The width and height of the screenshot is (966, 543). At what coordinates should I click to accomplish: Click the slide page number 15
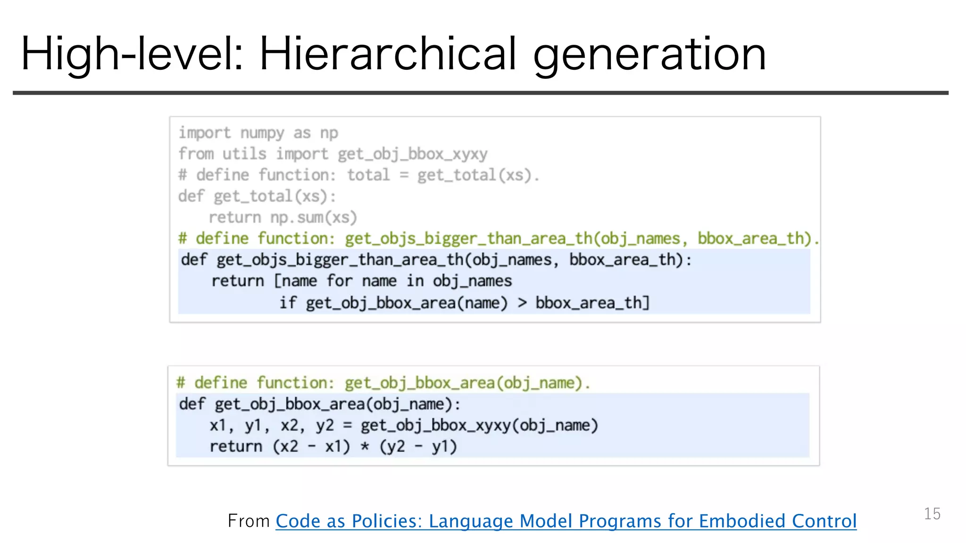pyautogui.click(x=932, y=514)
